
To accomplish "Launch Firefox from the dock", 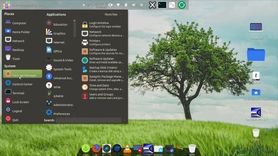I will [96, 148].
